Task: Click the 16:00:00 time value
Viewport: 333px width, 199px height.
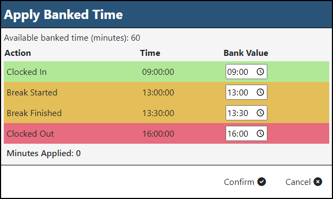Action: click(158, 134)
